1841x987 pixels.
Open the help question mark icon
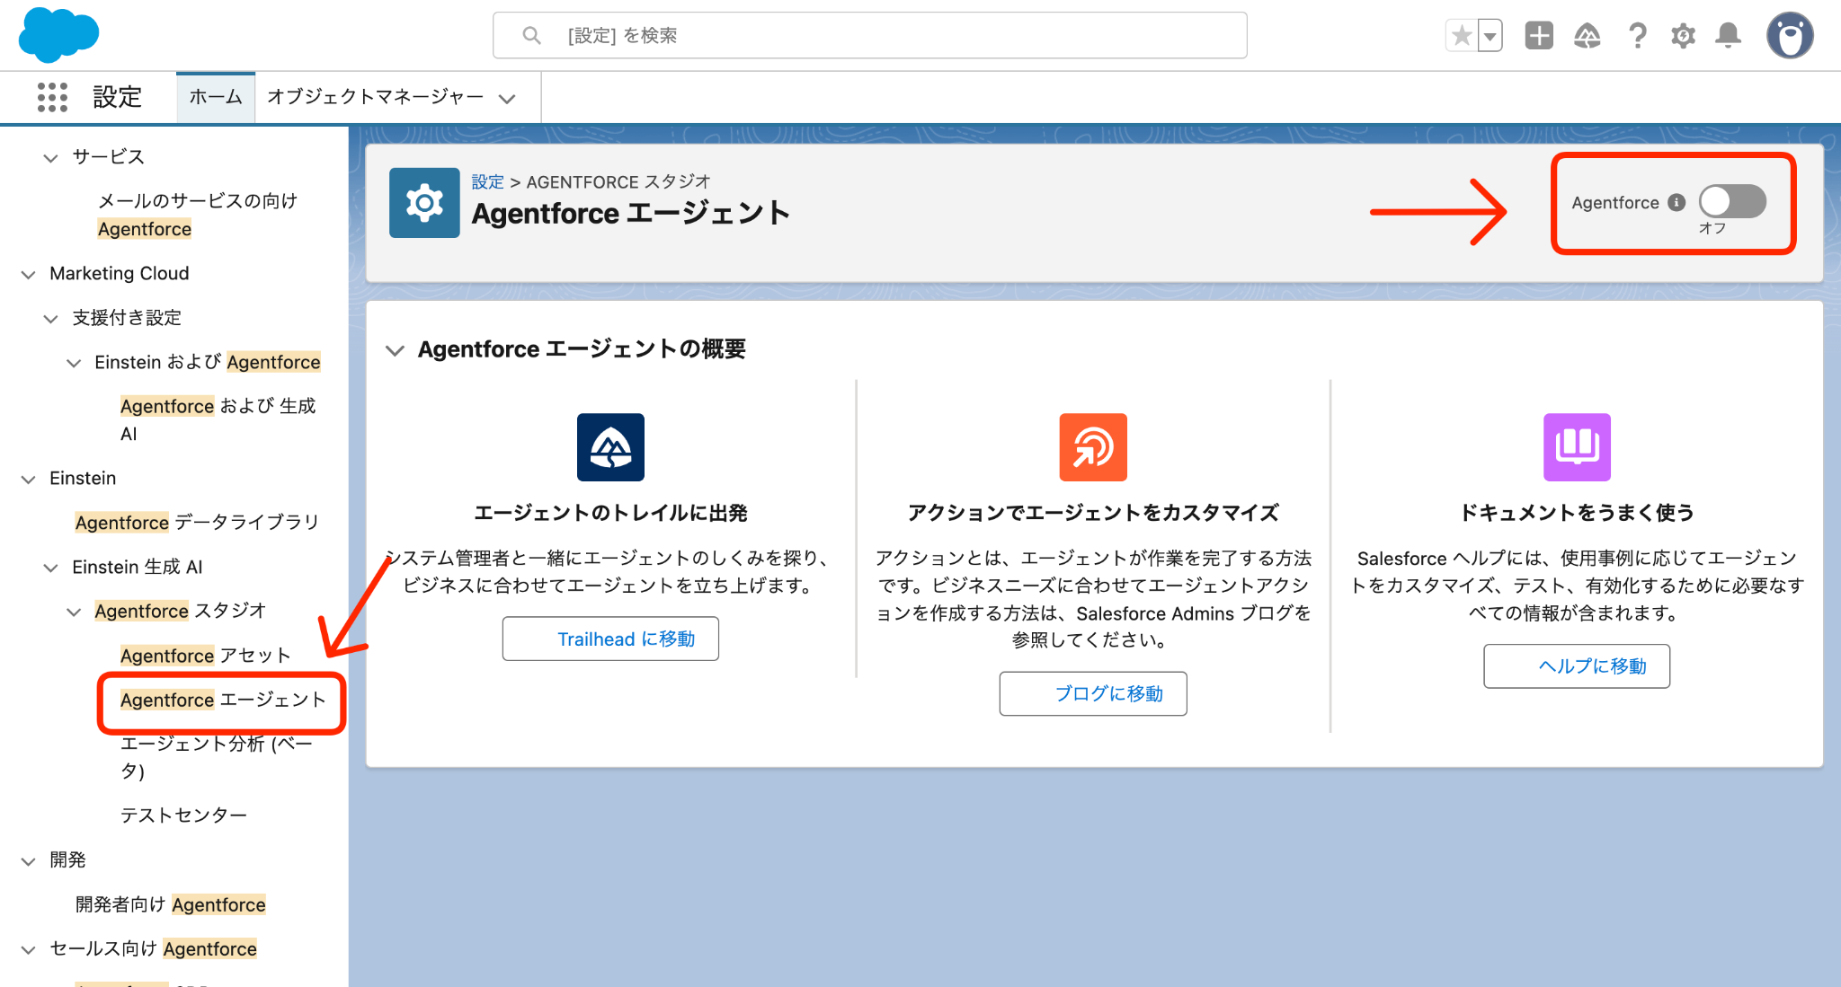(1637, 36)
